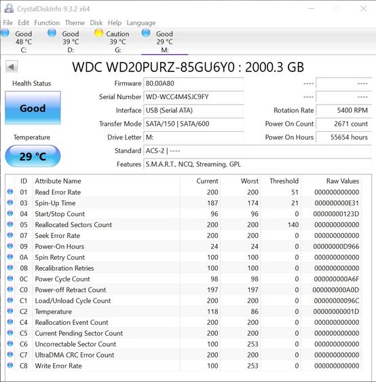Click the Firmware field 80.00A80
This screenshot has height=382, width=376.
click(194, 84)
